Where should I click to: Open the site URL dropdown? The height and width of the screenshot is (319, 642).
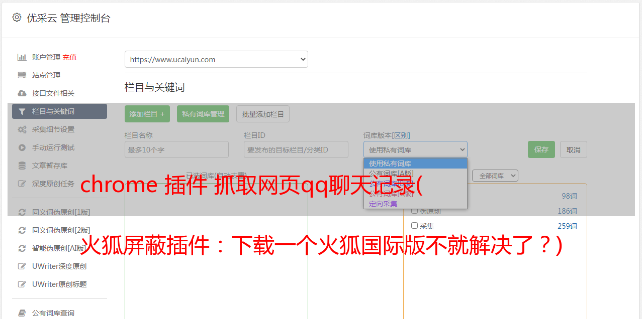216,59
